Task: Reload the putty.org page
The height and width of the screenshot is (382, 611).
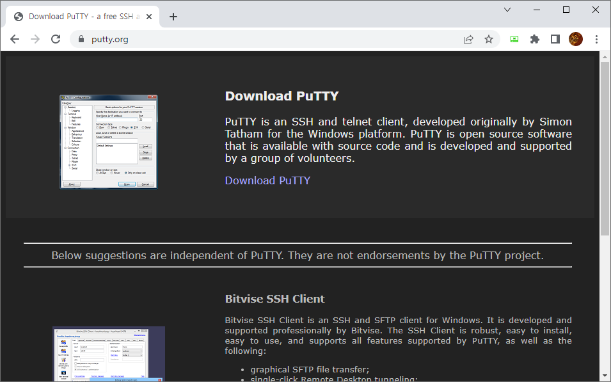Action: [56, 39]
